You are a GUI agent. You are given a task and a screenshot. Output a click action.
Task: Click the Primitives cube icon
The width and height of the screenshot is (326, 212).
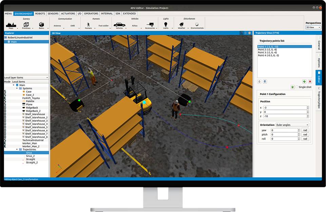(26, 24)
